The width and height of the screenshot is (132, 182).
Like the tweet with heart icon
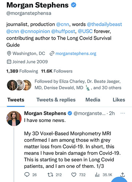pos(74,175)
